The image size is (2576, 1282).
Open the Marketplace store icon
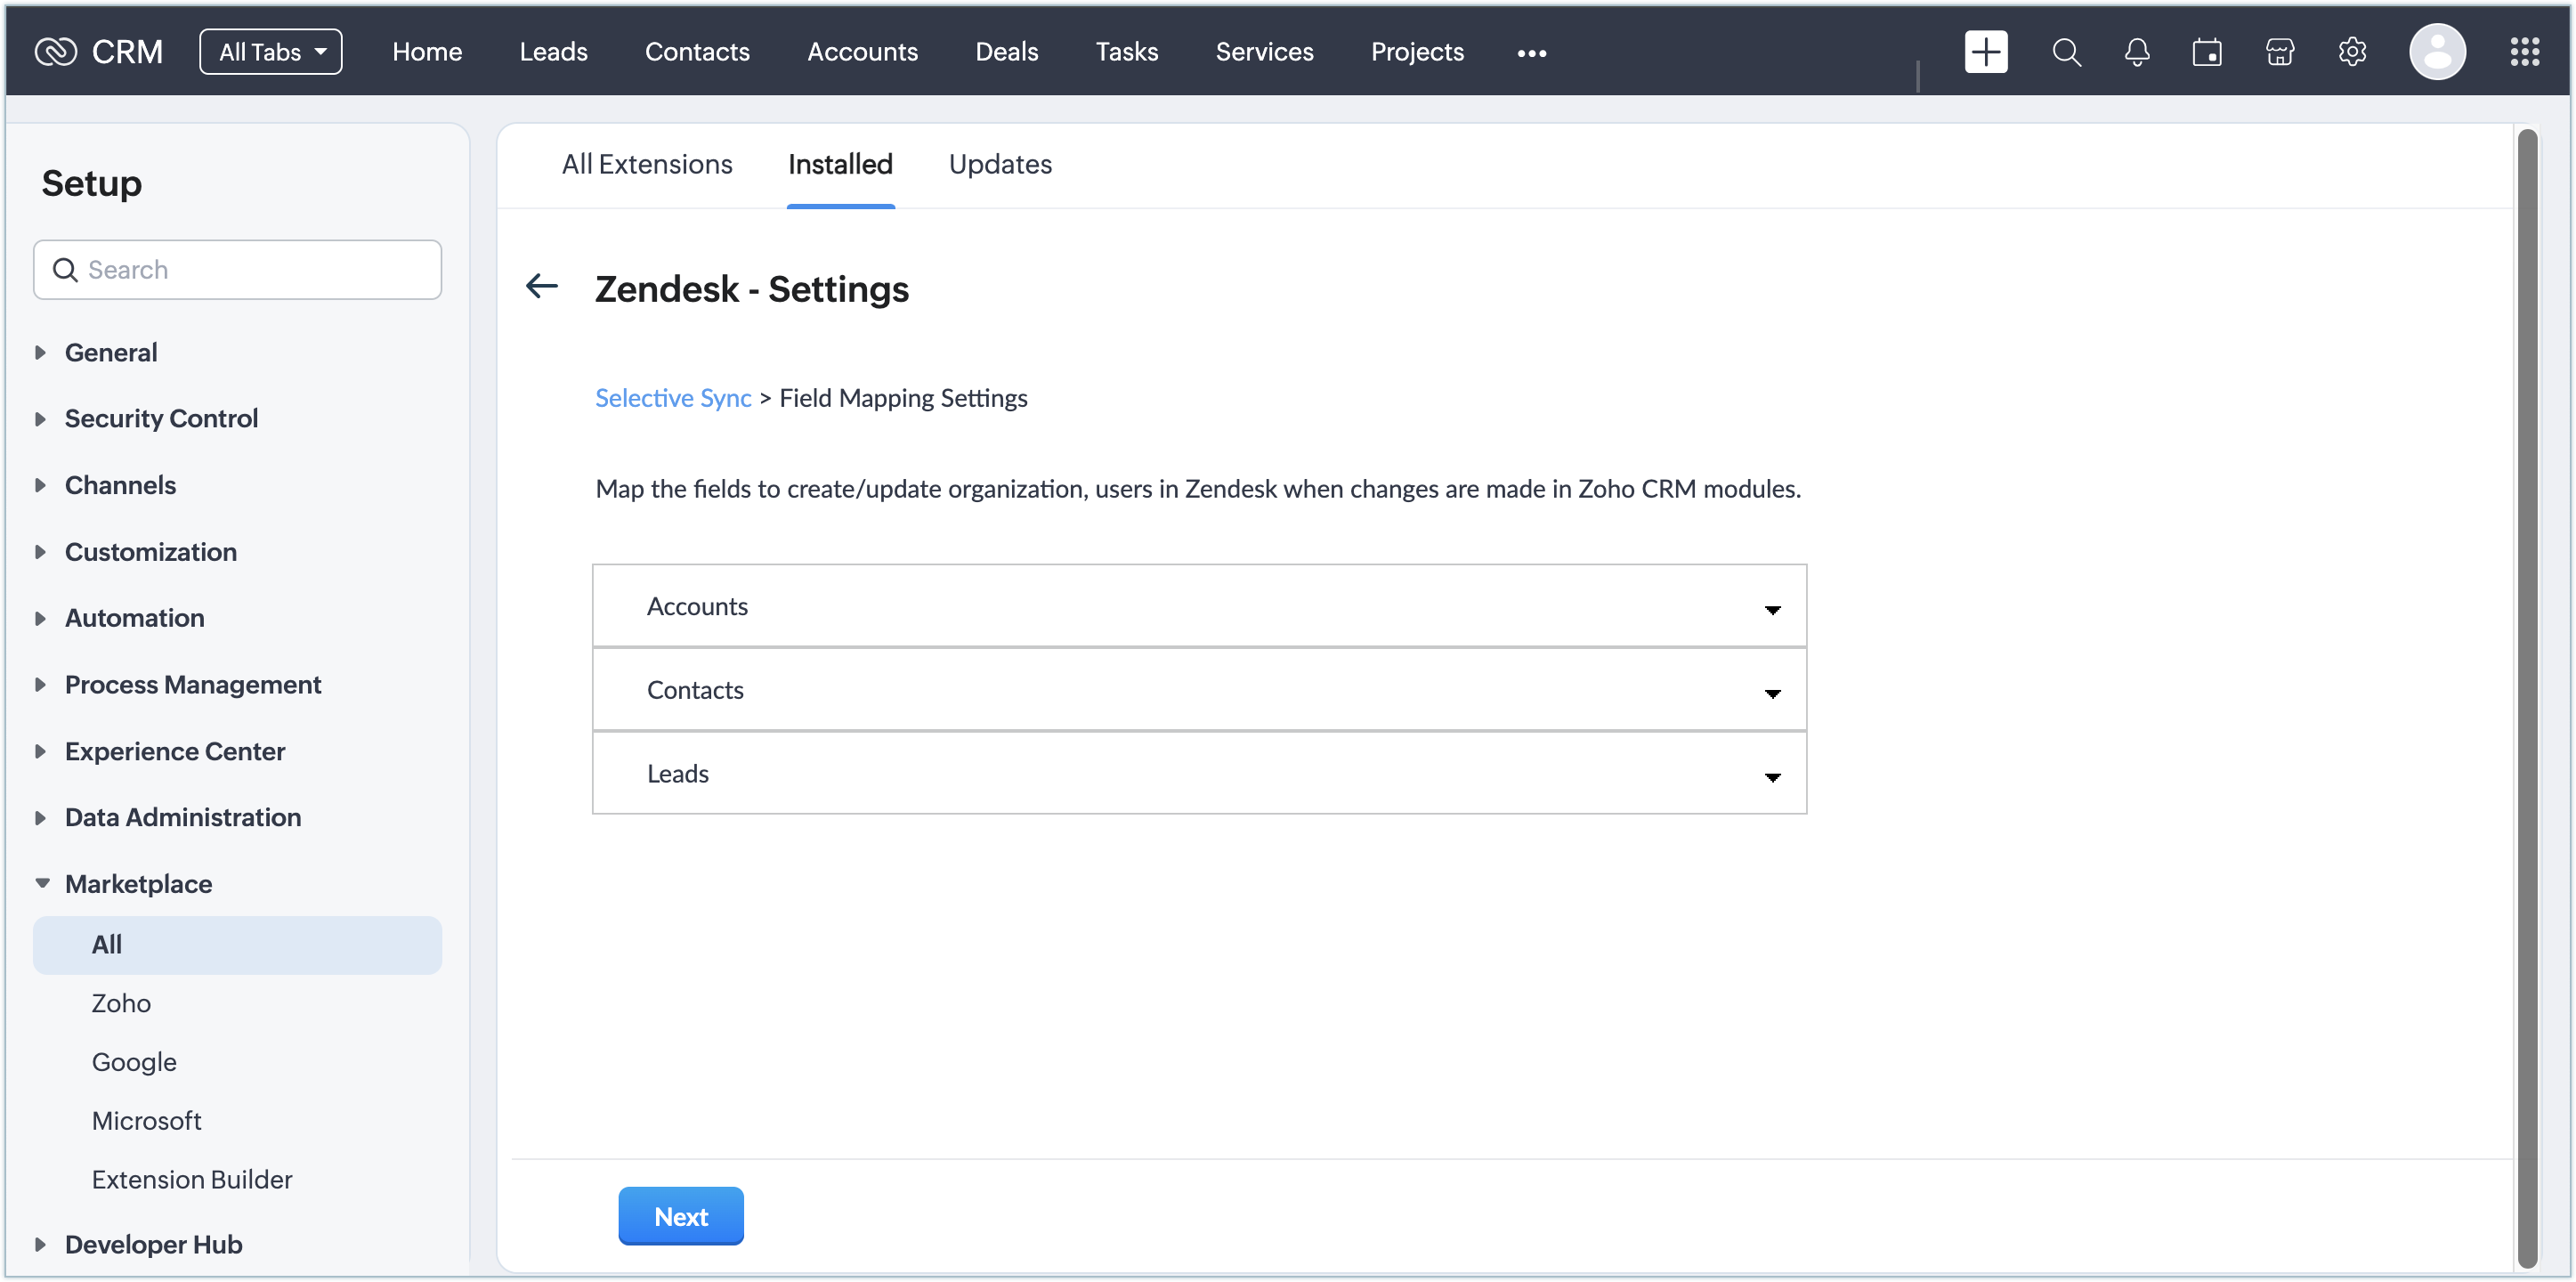pos(2279,52)
